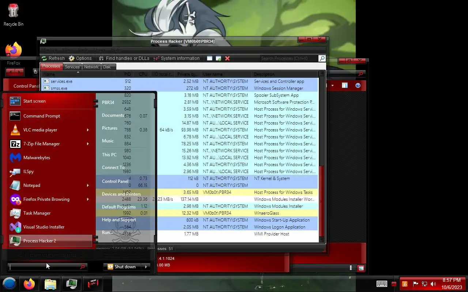The width and height of the screenshot is (468, 292).
Task: Click the magnifier icon beside Search Processes
Action: pos(322,58)
